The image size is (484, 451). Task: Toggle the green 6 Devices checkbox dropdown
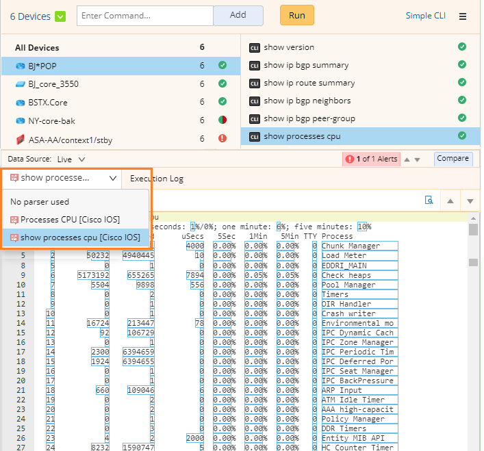point(60,16)
